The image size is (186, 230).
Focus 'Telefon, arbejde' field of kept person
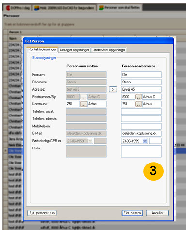click(141, 119)
